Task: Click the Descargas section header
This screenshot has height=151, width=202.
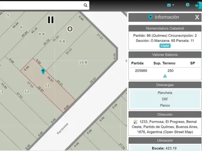Action: pos(165,85)
